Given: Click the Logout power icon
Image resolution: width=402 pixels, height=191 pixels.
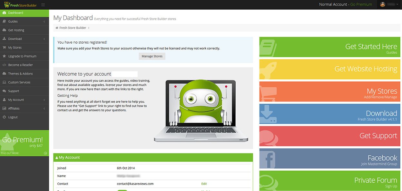Looking at the screenshot, I should click(x=4, y=117).
